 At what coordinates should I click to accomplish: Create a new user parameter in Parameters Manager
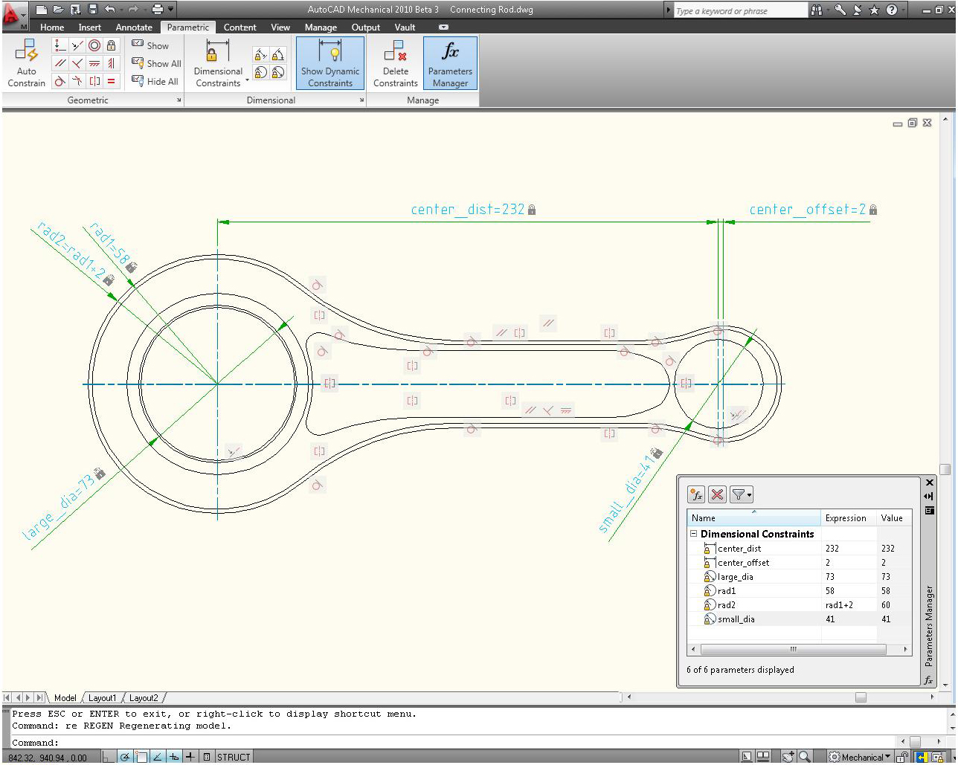pyautogui.click(x=696, y=494)
